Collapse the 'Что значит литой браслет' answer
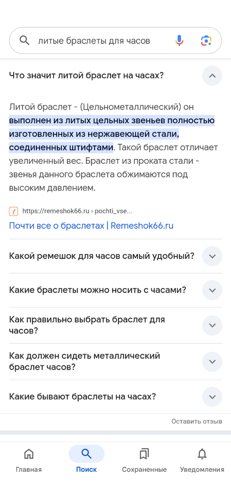This screenshot has width=231, height=501. (x=212, y=75)
